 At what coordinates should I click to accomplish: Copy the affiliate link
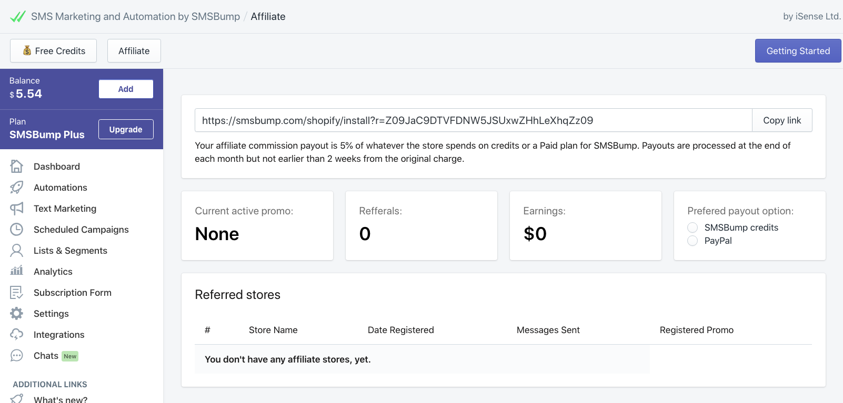[782, 120]
